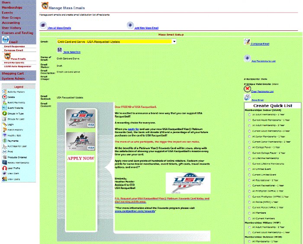The image size is (303, 244).
Task: Open the User History sidebar menu
Action: point(12,28)
